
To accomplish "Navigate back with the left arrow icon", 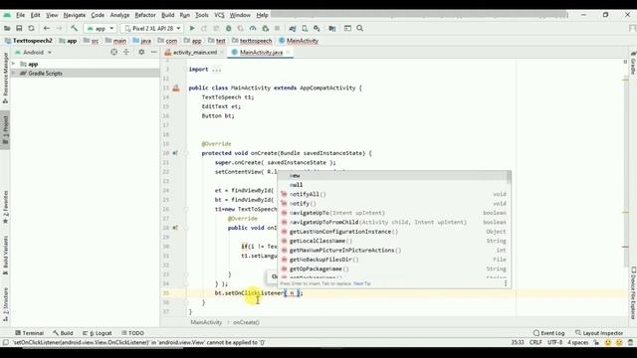I will [47, 29].
